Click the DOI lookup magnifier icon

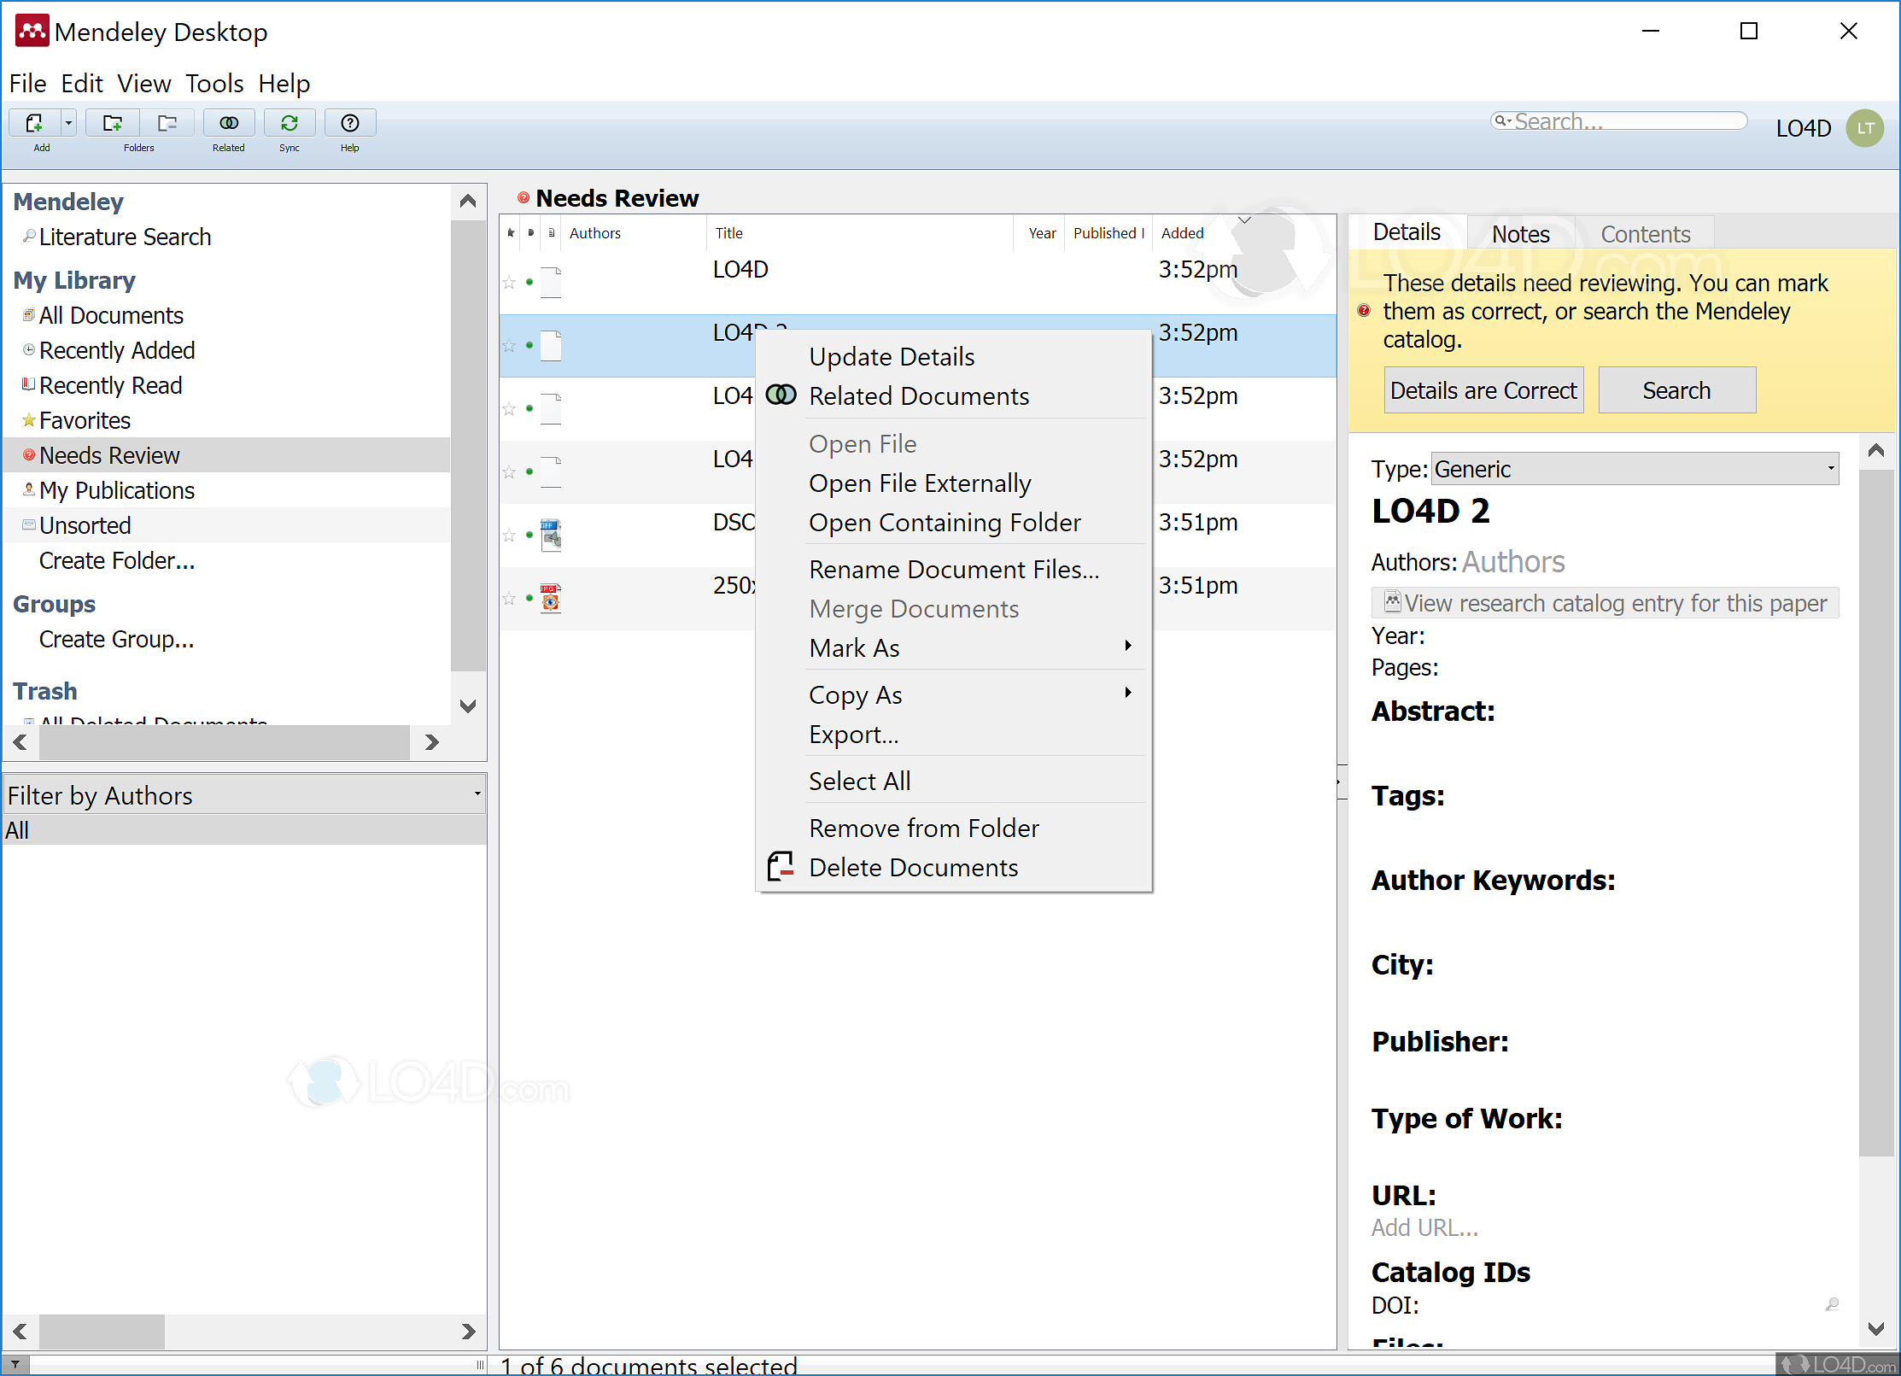pos(1832,1304)
